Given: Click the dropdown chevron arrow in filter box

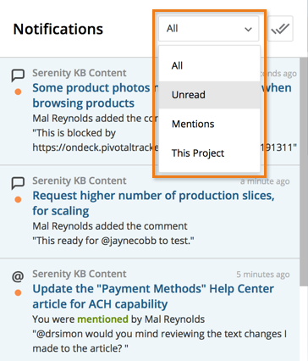Looking at the screenshot, I should coord(248,29).
